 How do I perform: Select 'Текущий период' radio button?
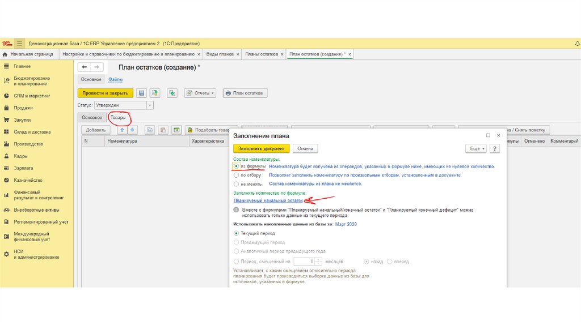pos(236,233)
